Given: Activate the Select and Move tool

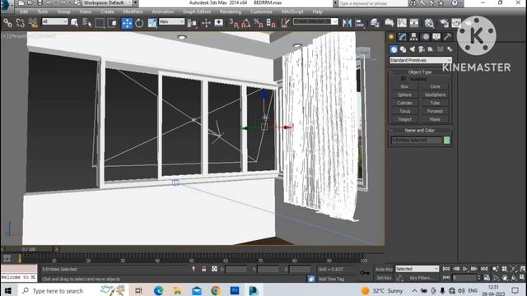Looking at the screenshot, I should 127,23.
